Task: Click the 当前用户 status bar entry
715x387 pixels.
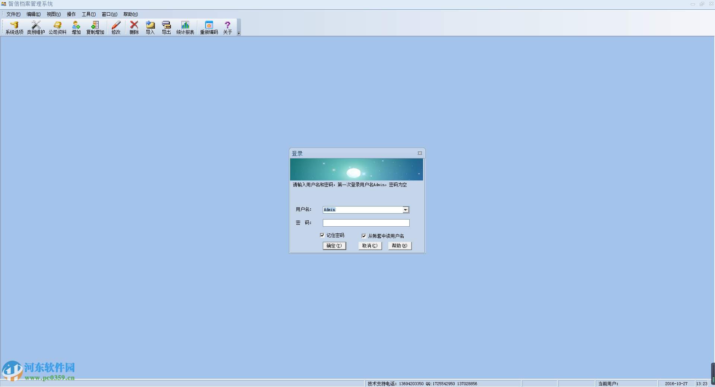Action: point(608,384)
